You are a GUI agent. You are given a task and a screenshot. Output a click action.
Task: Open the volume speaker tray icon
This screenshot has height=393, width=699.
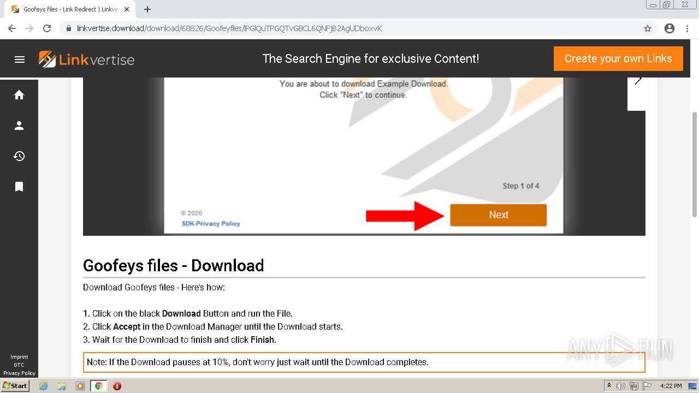click(x=621, y=386)
